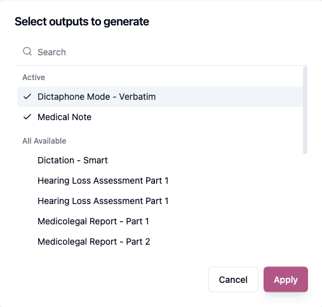322x307 pixels.
Task: Click empty check space left of Dictation - Smart
Action: (x=27, y=160)
